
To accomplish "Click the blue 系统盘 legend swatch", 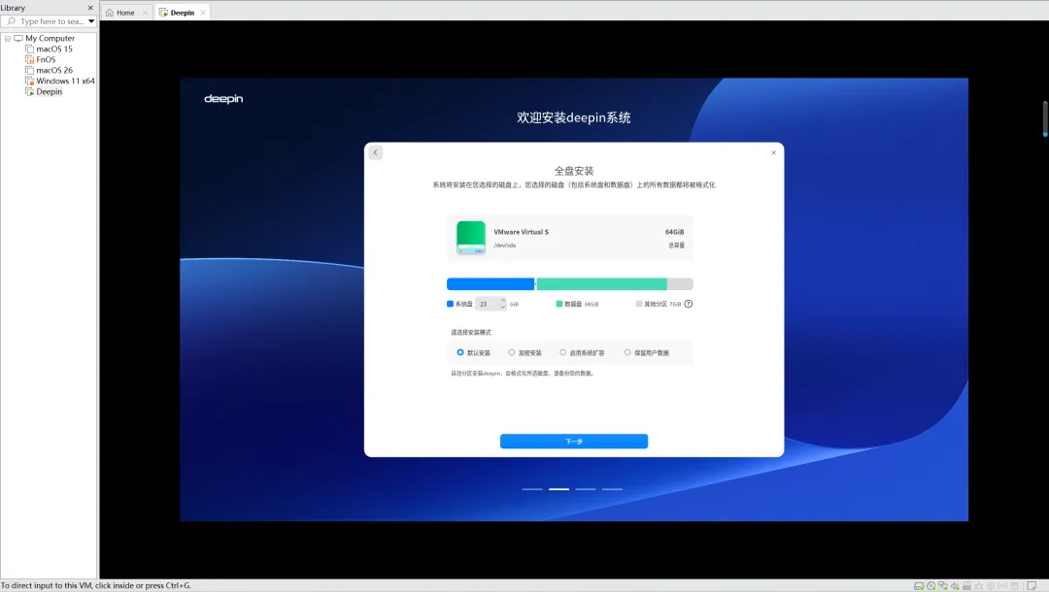I will 451,304.
